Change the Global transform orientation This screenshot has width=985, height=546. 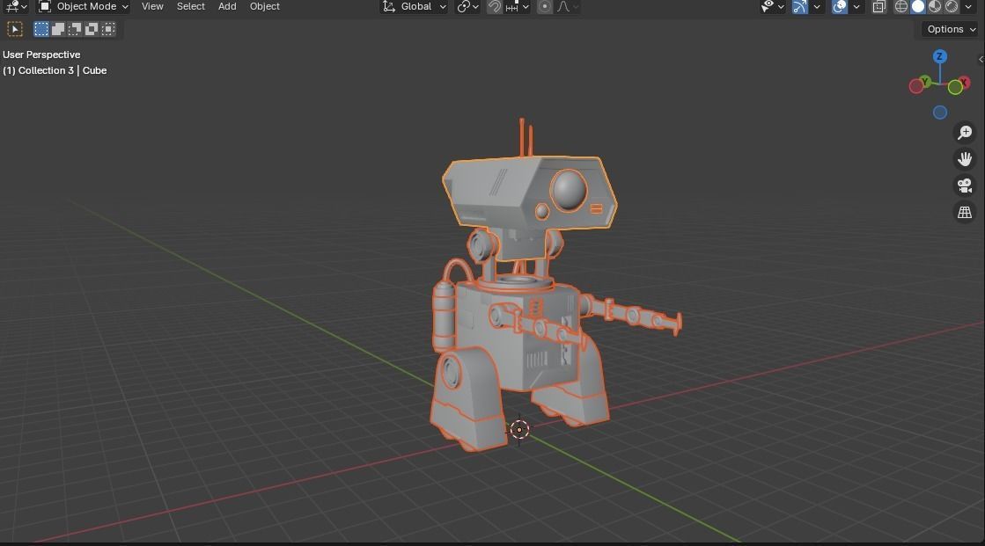coord(415,7)
